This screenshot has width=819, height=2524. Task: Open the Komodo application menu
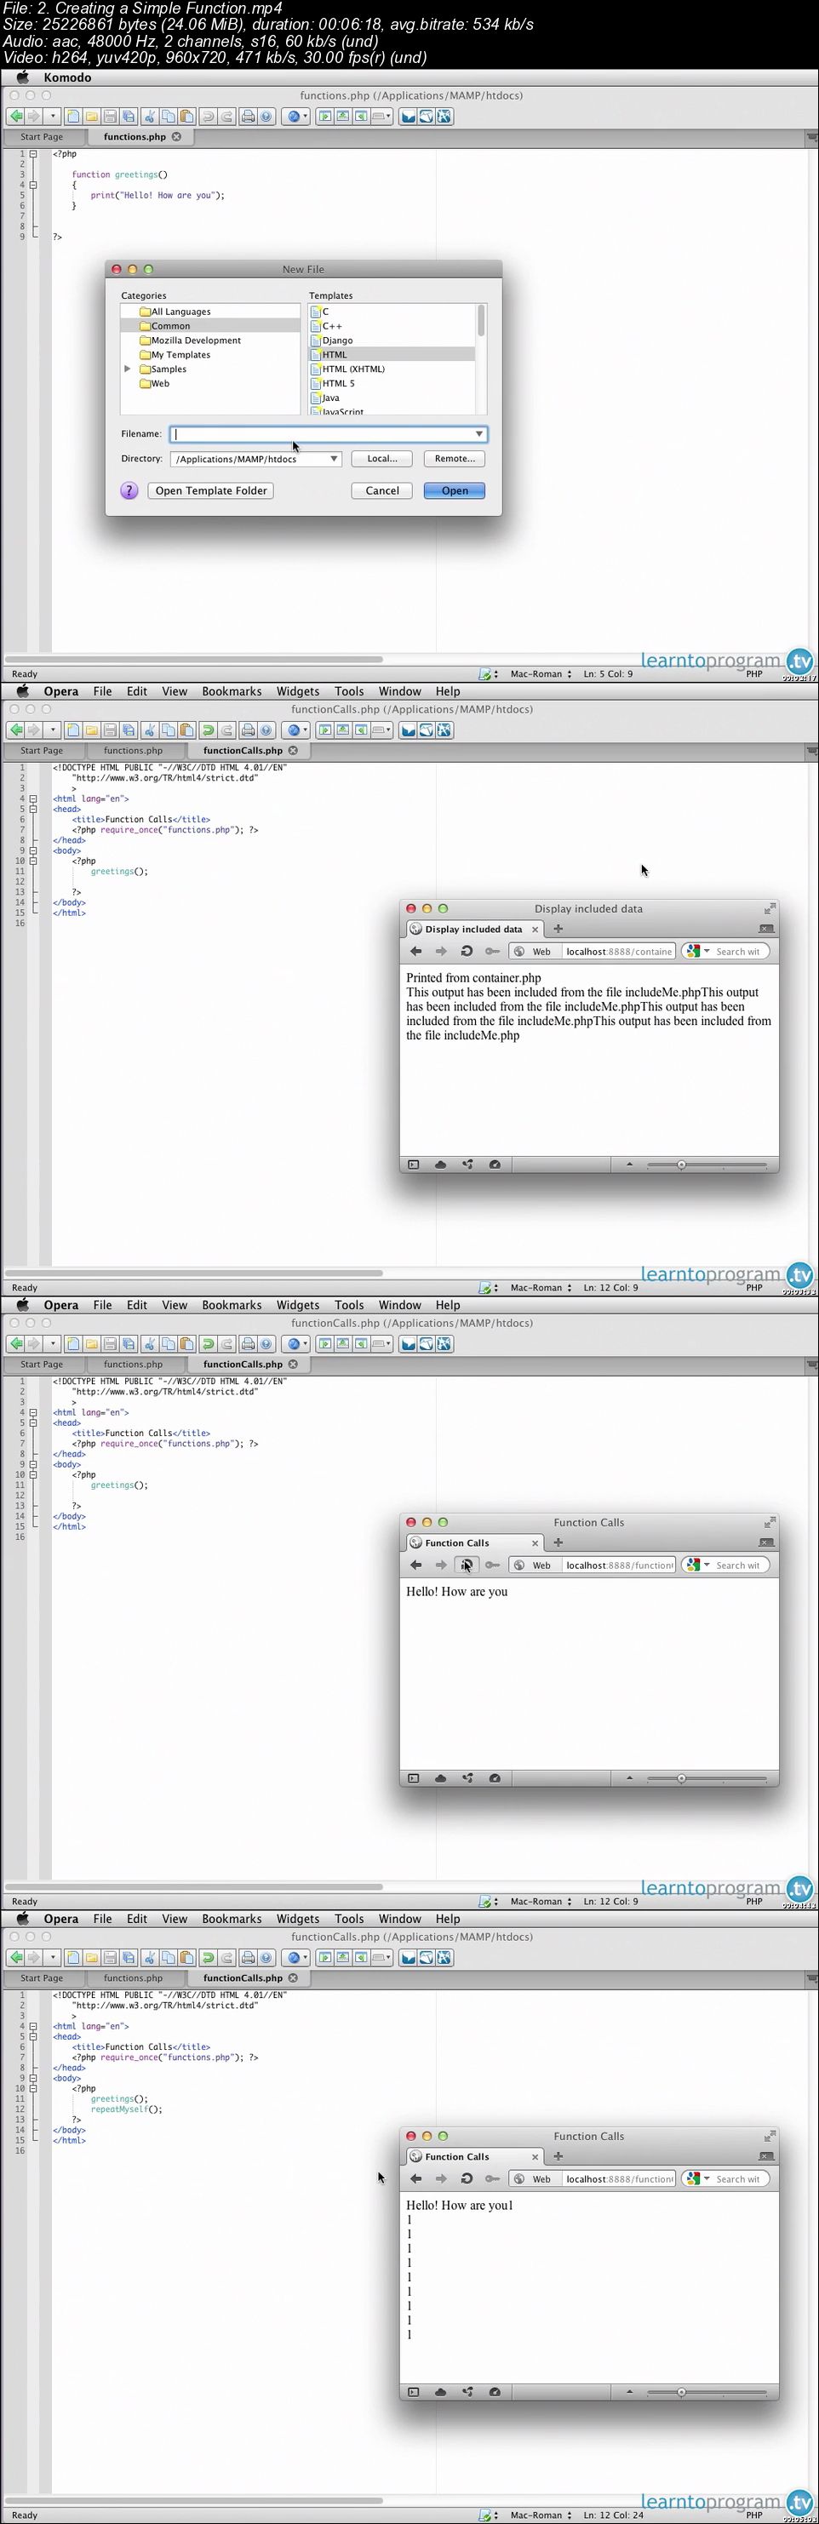pyautogui.click(x=67, y=77)
